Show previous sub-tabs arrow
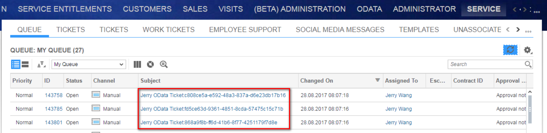The width and height of the screenshot is (547, 133). pyautogui.click(x=508, y=30)
